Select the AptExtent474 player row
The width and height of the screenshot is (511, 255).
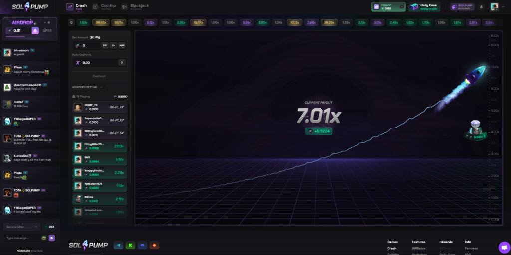tap(99, 186)
